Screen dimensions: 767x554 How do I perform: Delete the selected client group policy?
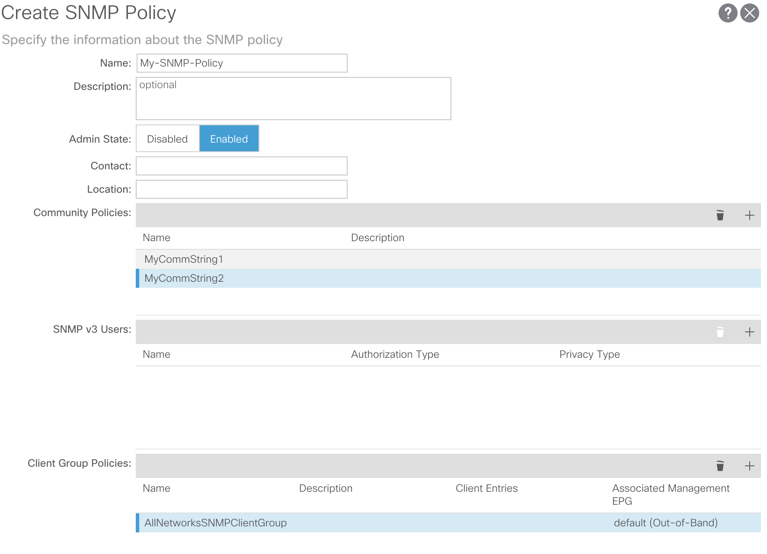click(x=720, y=466)
